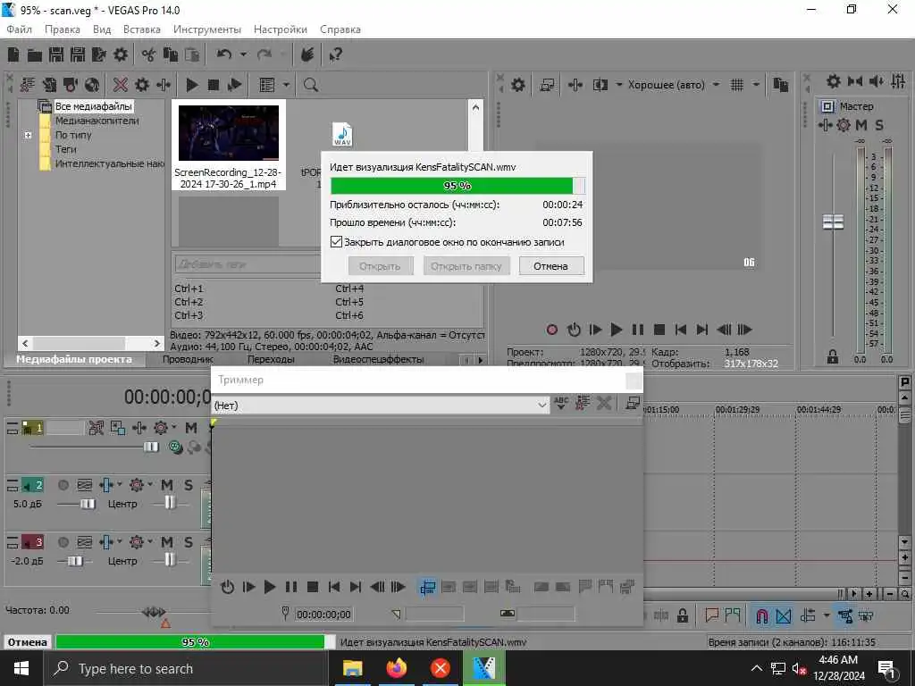This screenshot has width=915, height=686.
Task: Open the Trimmer media (Нет) dropdown
Action: tap(541, 405)
